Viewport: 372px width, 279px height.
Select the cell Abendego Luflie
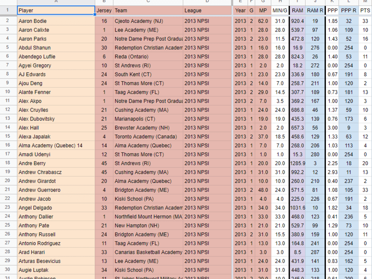coord(56,57)
